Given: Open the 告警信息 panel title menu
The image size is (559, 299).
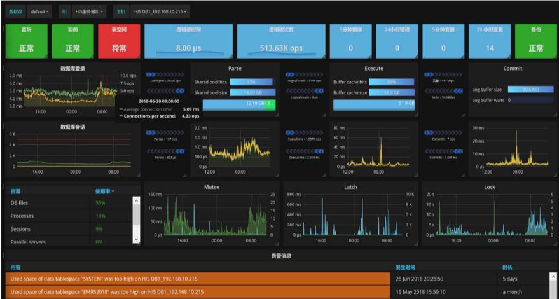Looking at the screenshot, I should pyautogui.click(x=281, y=256).
